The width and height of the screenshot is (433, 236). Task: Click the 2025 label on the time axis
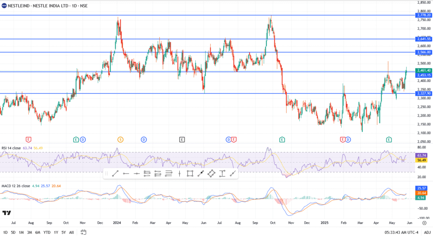(x=324, y=223)
